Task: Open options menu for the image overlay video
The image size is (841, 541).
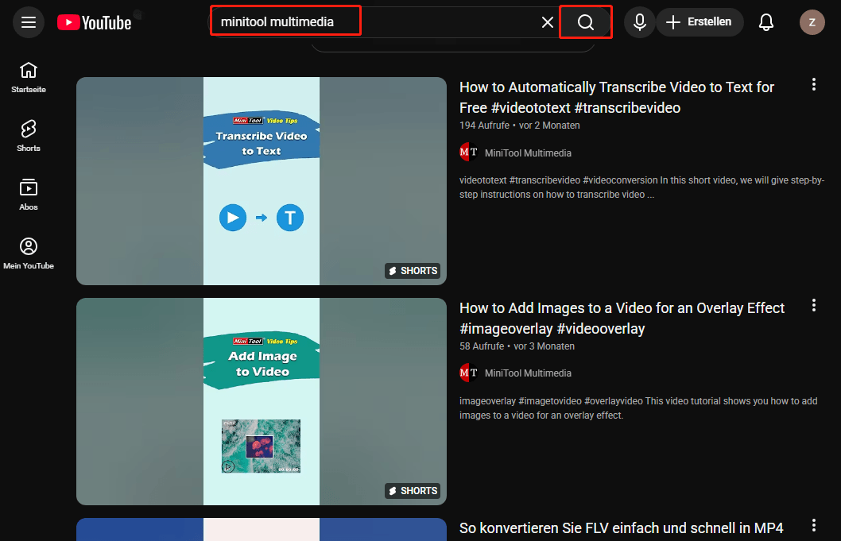Action: (813, 305)
